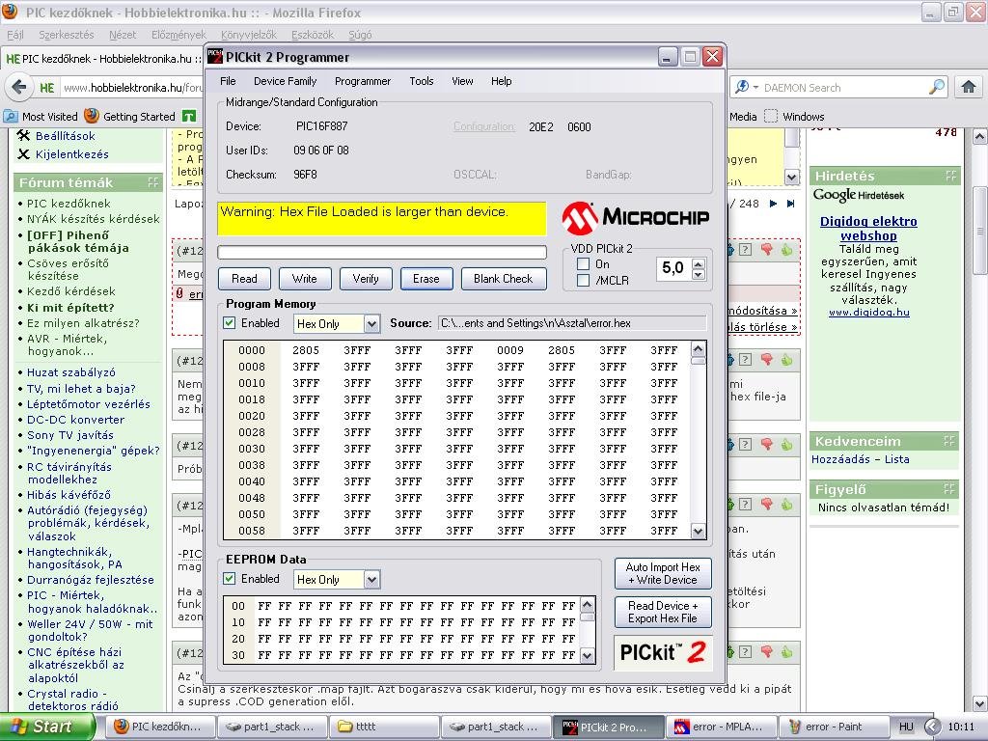The width and height of the screenshot is (988, 741).
Task: Click the Blank Check button
Action: [503, 279]
